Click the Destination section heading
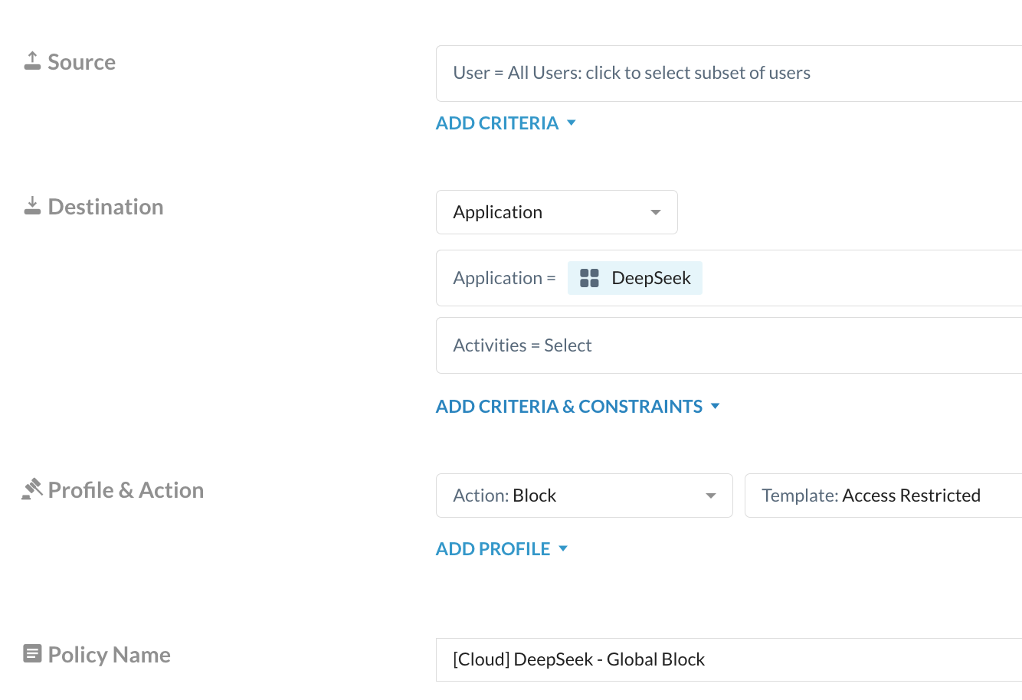 click(106, 207)
